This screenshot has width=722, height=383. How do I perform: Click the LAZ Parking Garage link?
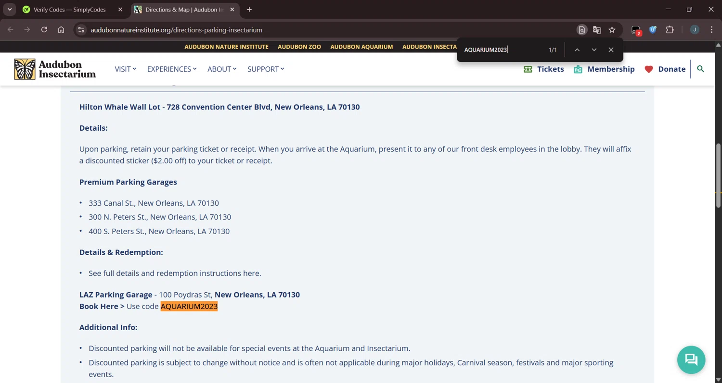tap(116, 295)
